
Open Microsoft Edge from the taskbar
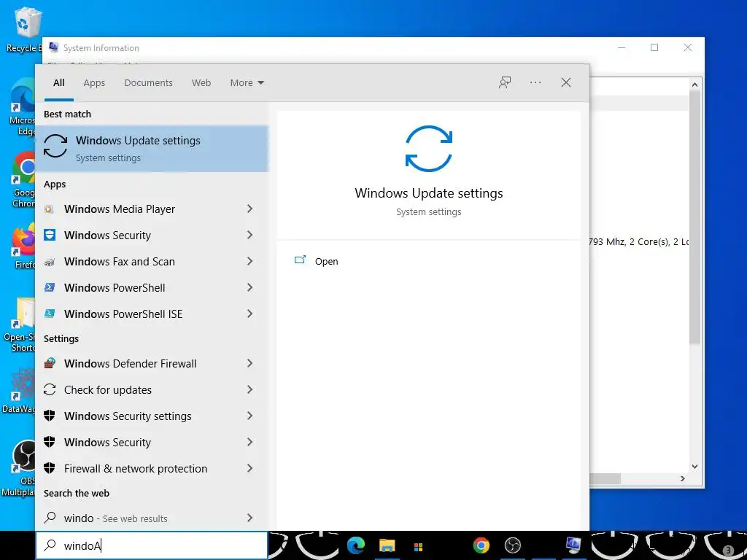pos(356,545)
